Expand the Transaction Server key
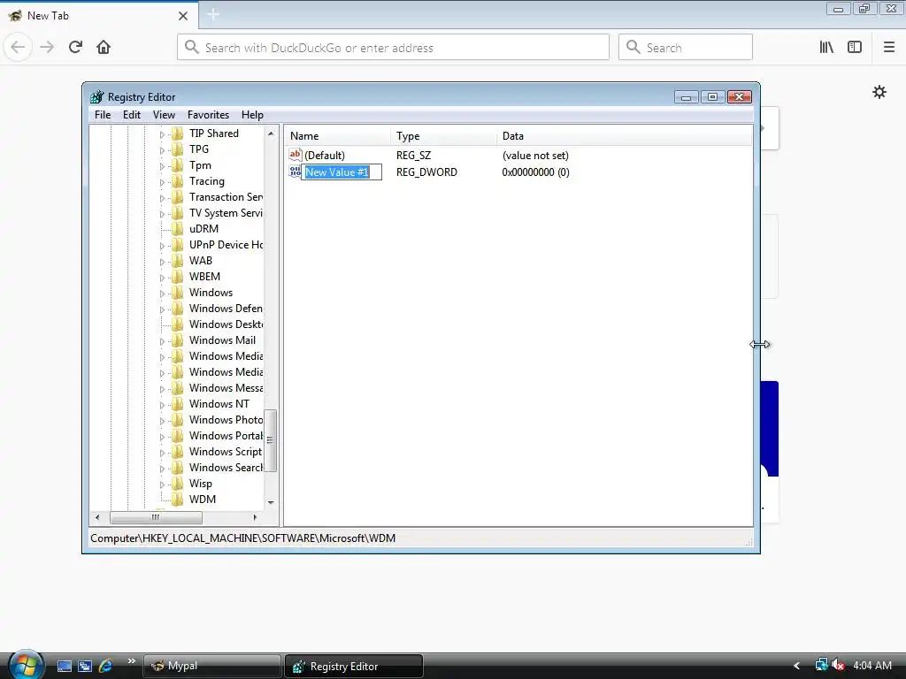 tap(162, 198)
